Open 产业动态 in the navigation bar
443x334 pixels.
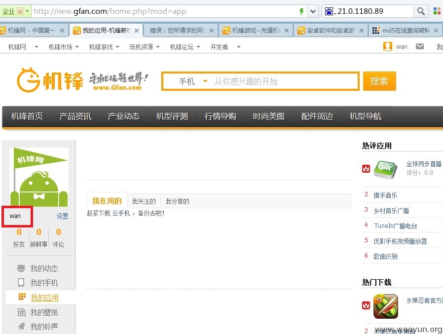coord(124,116)
